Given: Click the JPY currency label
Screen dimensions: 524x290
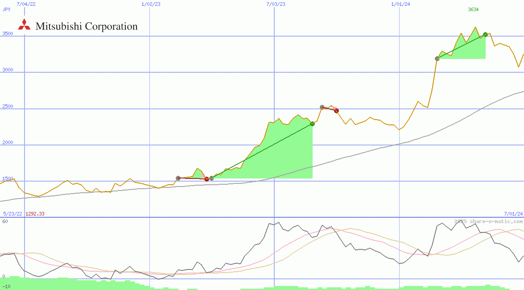Looking at the screenshot, I should (6, 9).
